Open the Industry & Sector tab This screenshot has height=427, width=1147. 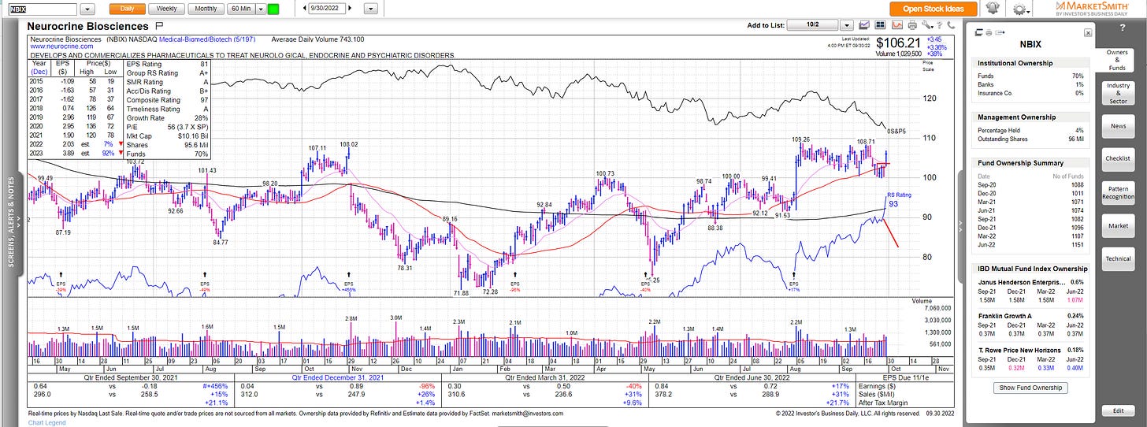tap(1118, 92)
